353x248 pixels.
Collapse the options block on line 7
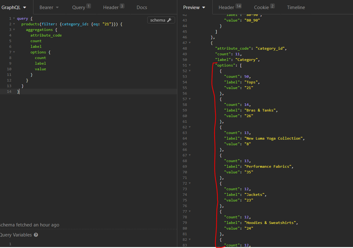click(x=14, y=52)
